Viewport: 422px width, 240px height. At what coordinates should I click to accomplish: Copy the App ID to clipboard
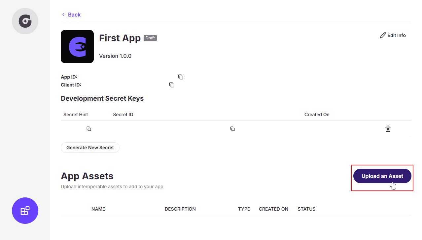point(181,77)
